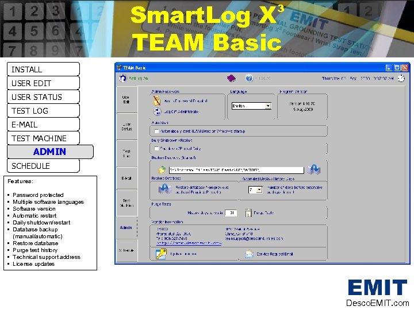Switch to the User Status side tab

point(126,126)
